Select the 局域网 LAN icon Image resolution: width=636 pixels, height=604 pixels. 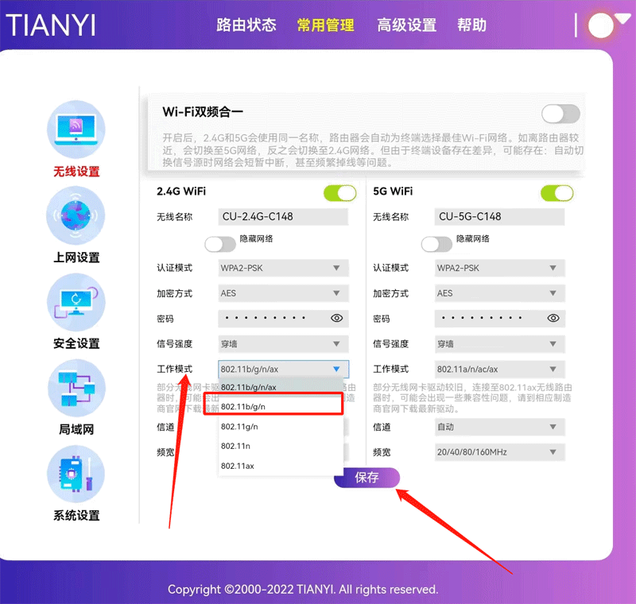[x=76, y=389]
